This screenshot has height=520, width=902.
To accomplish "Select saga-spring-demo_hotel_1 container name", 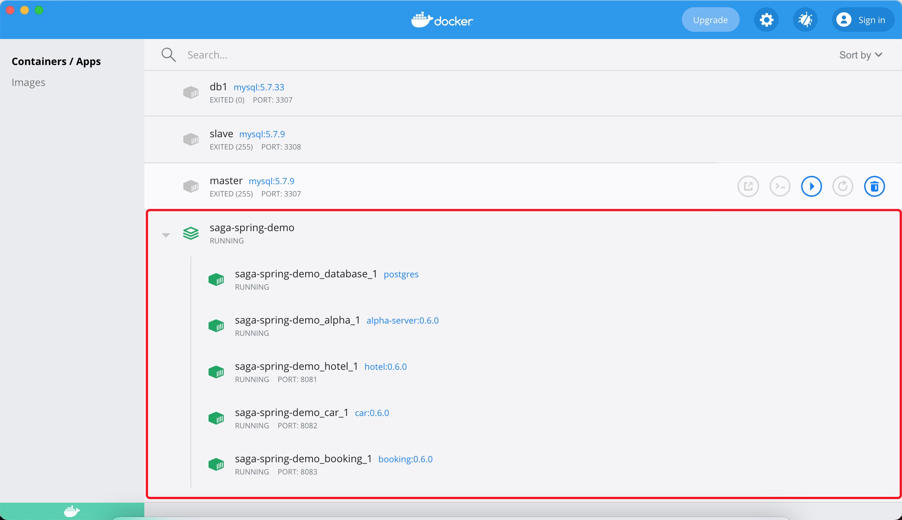I will point(296,367).
